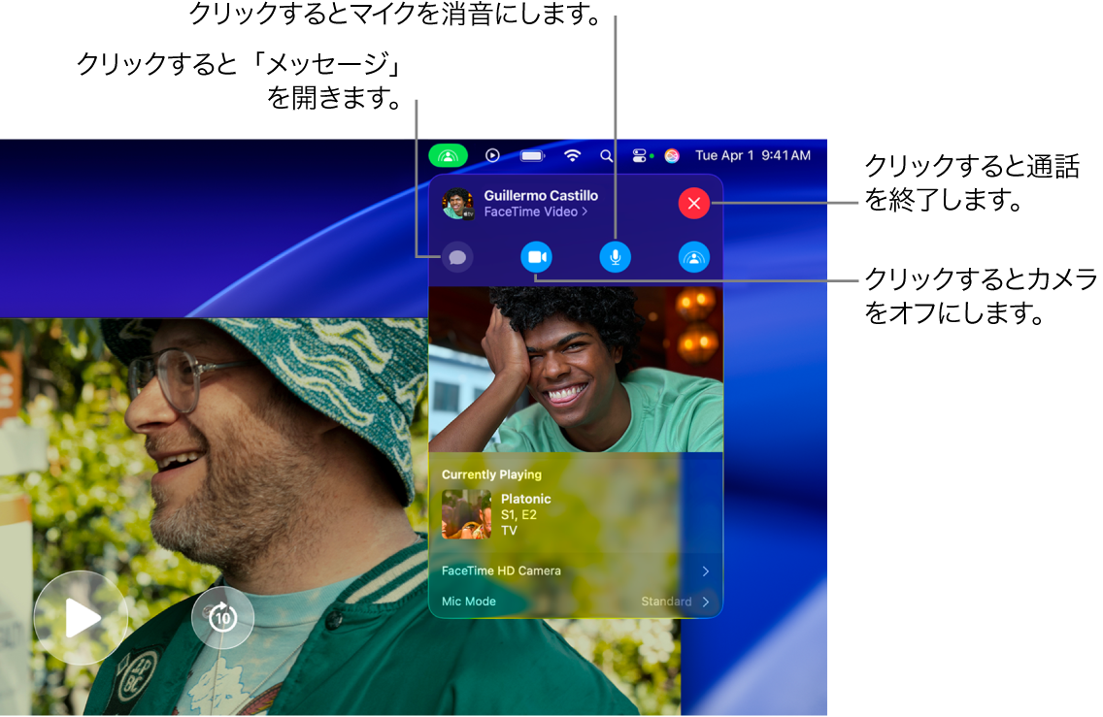
Task: Mute the microphone button
Action: point(615,257)
